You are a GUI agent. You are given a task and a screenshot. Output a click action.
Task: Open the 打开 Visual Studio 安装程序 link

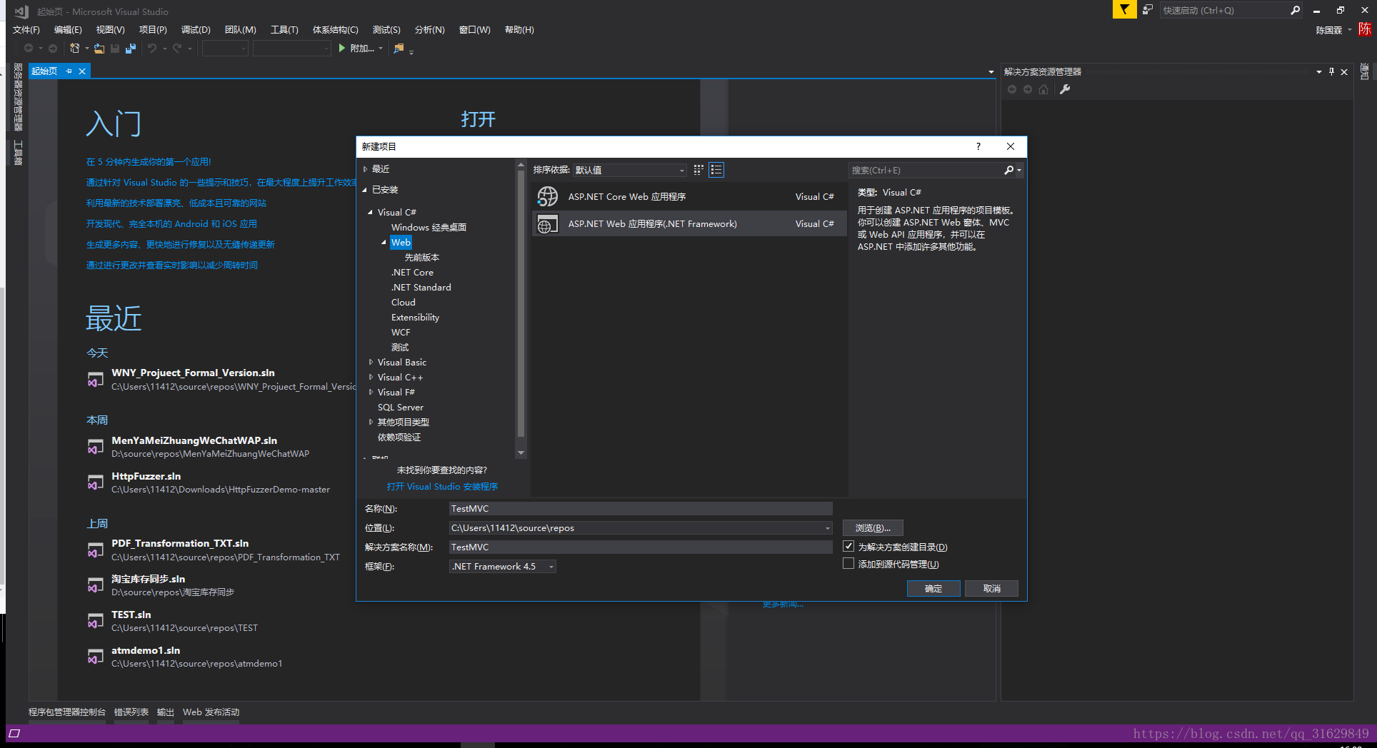[x=442, y=486]
